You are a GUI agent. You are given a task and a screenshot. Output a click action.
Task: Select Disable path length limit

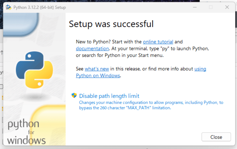pos(109,96)
